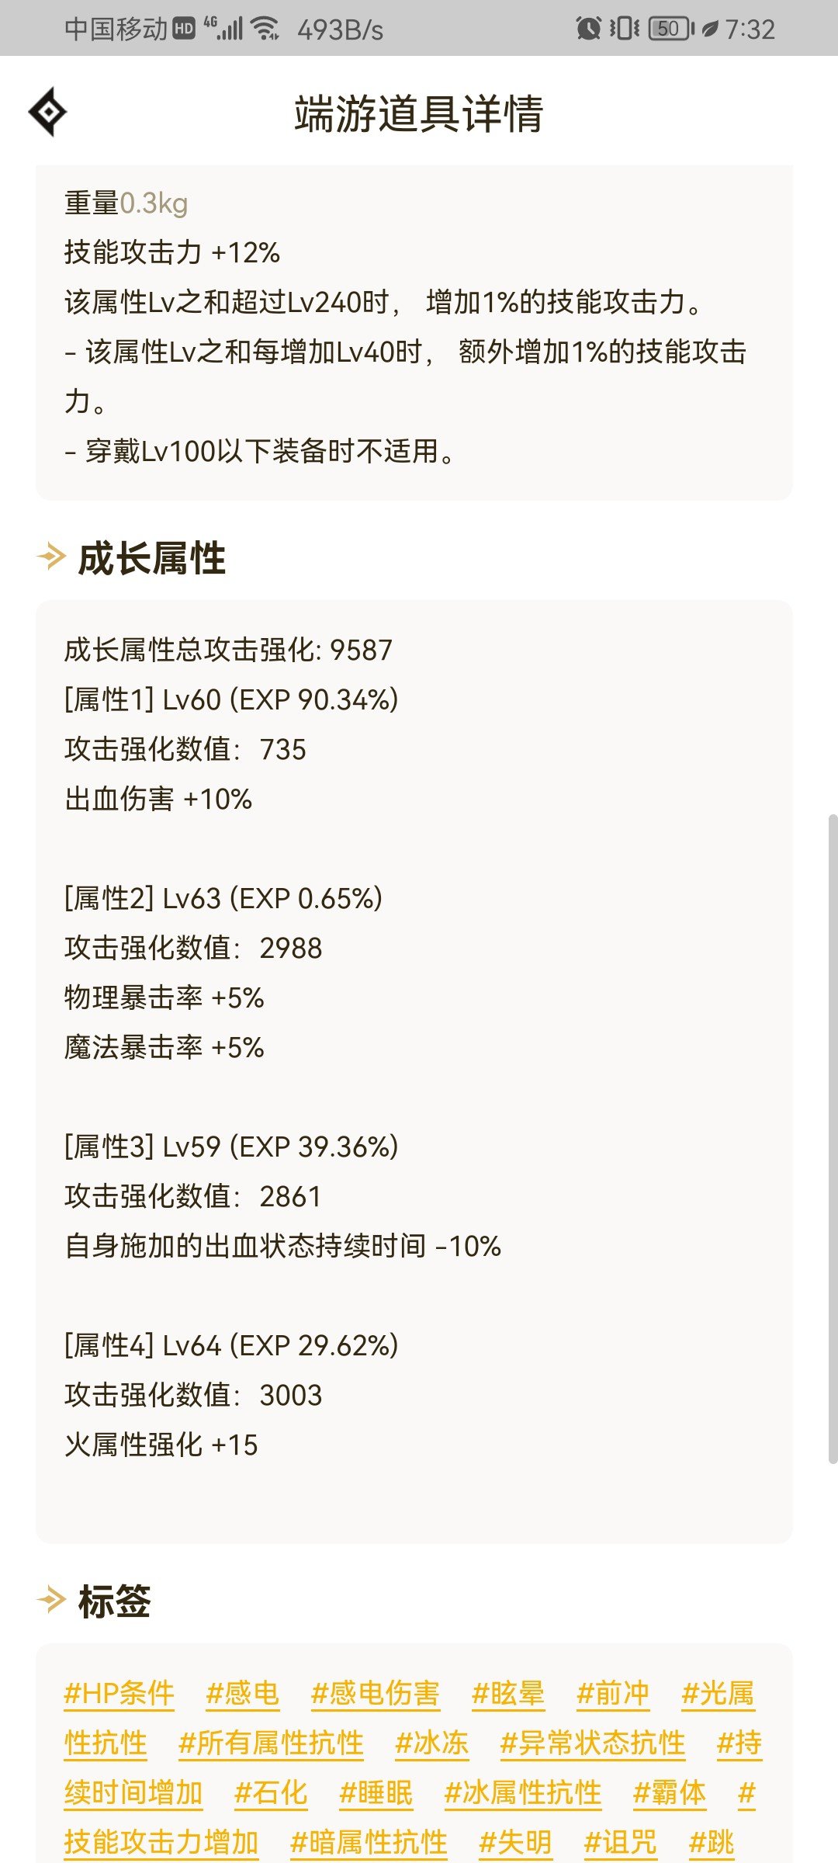
Task: Open the #霸体 tag
Action: tap(670, 1793)
